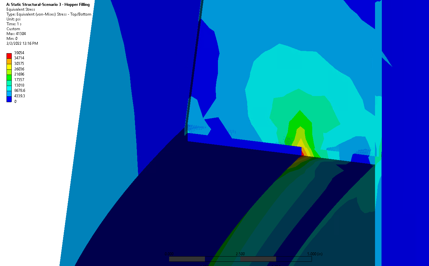Select the 'Equivalent Stress' result label
Screen dimensions: 429x266
pos(21,9)
